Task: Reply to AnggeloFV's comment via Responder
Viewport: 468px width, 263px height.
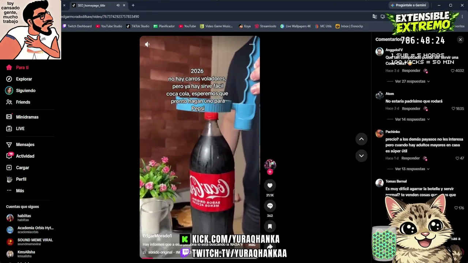Action: (x=411, y=71)
